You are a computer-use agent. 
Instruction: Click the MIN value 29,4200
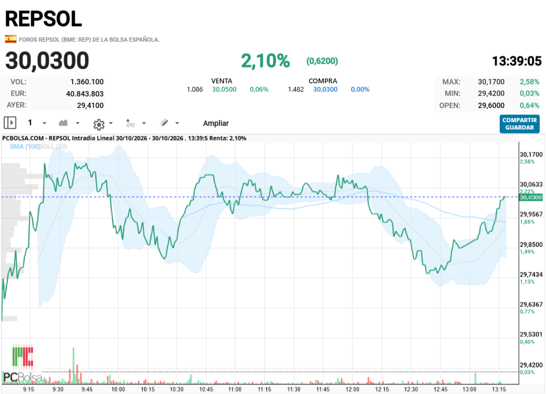click(x=491, y=94)
